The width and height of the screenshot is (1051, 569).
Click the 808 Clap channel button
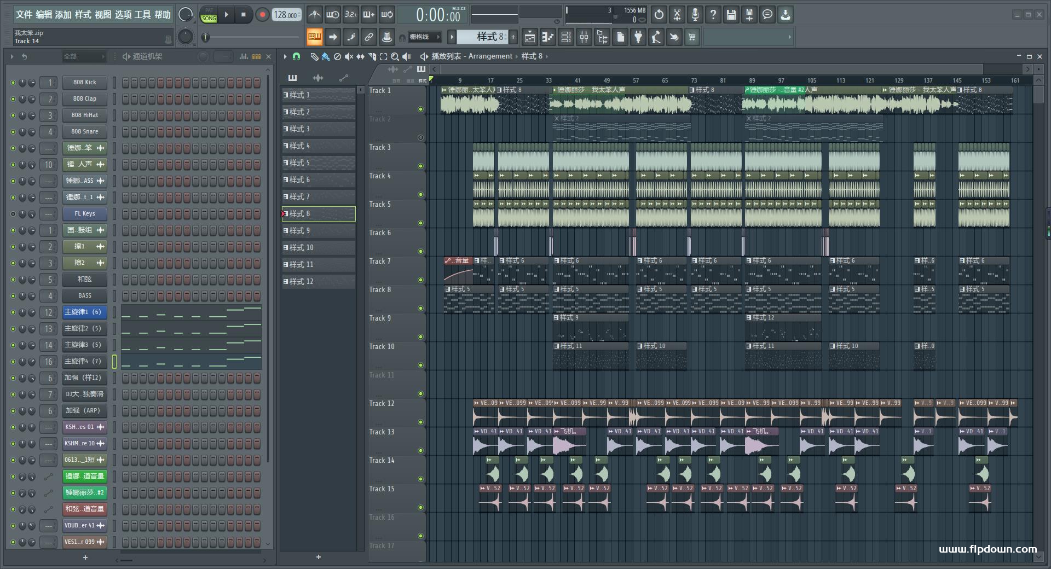(x=84, y=99)
